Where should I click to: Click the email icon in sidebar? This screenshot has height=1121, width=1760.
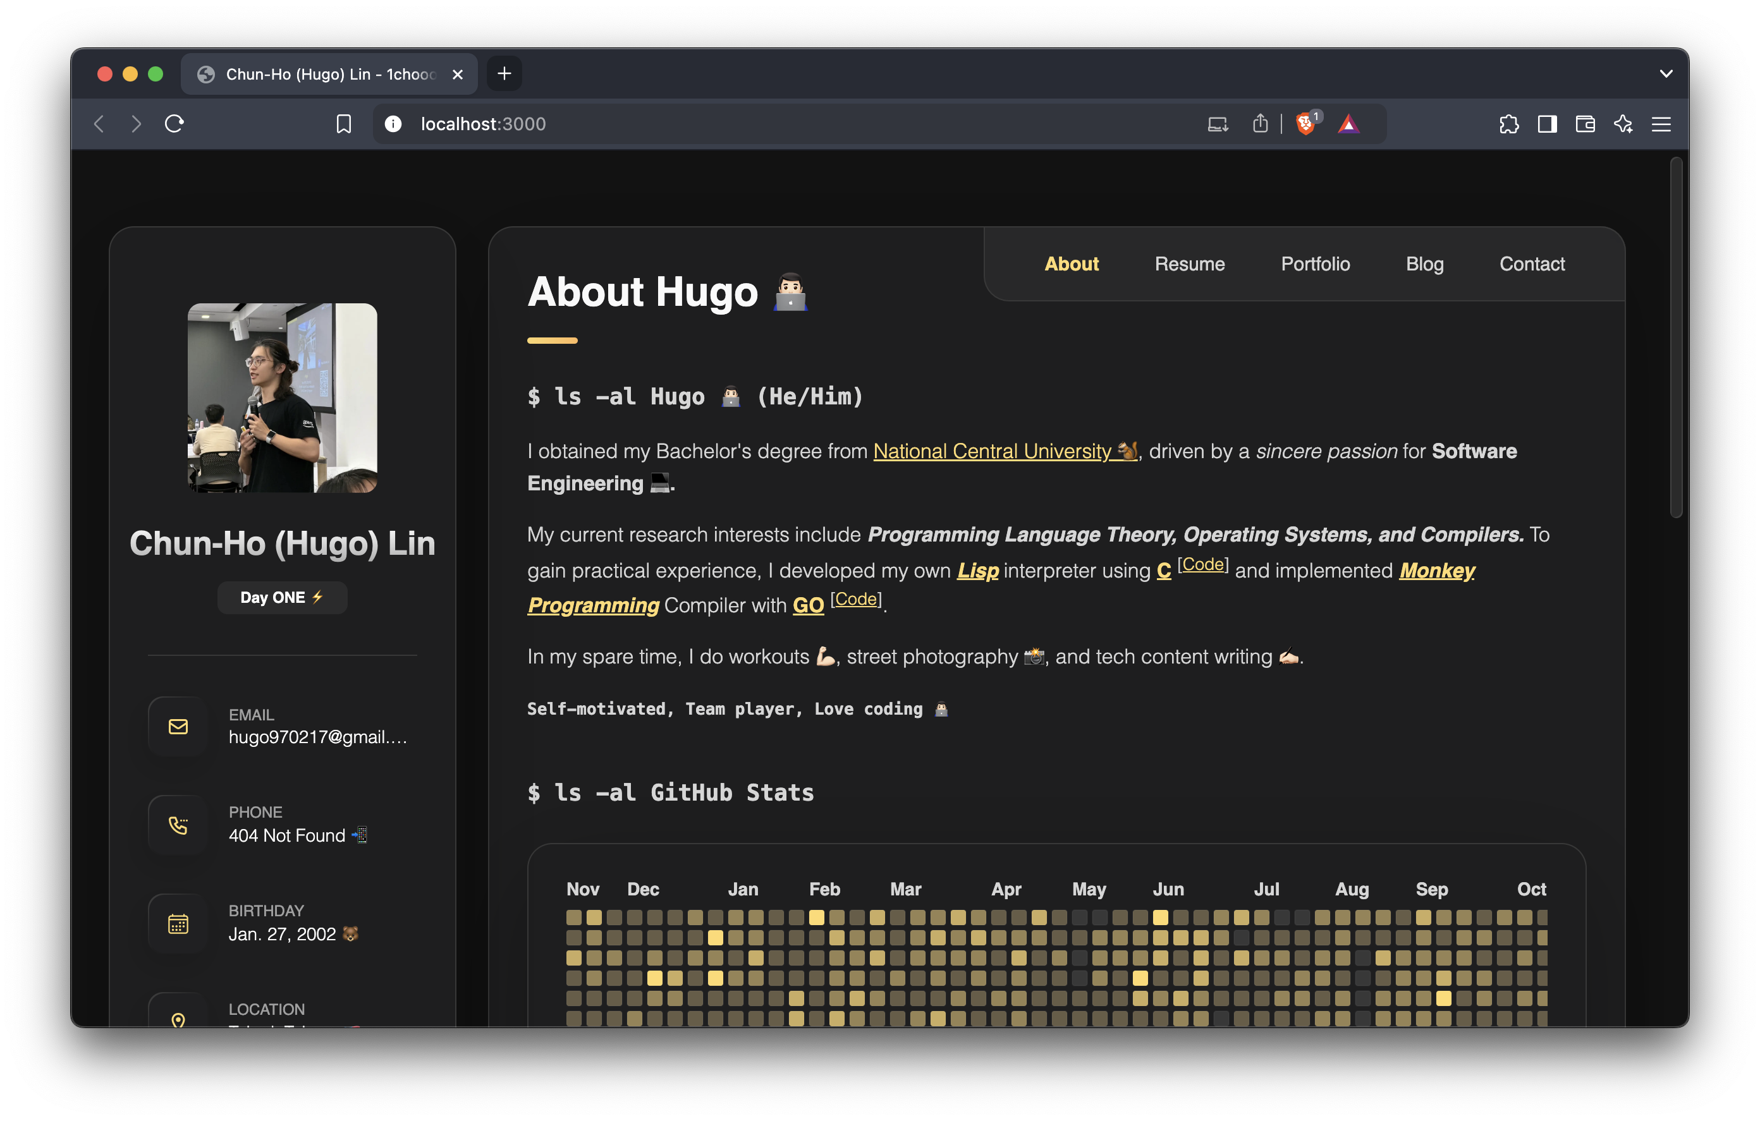(177, 725)
